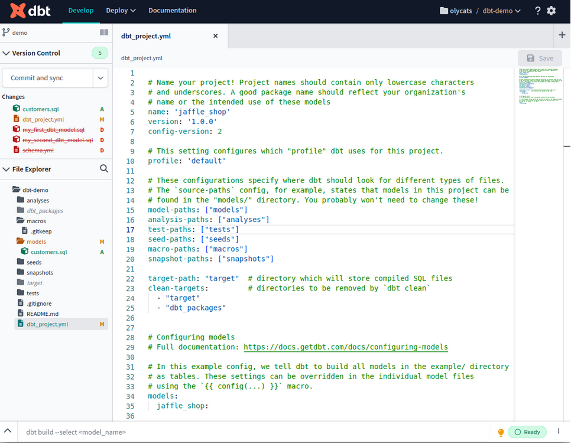Click the dbt logo

[x=30, y=11]
